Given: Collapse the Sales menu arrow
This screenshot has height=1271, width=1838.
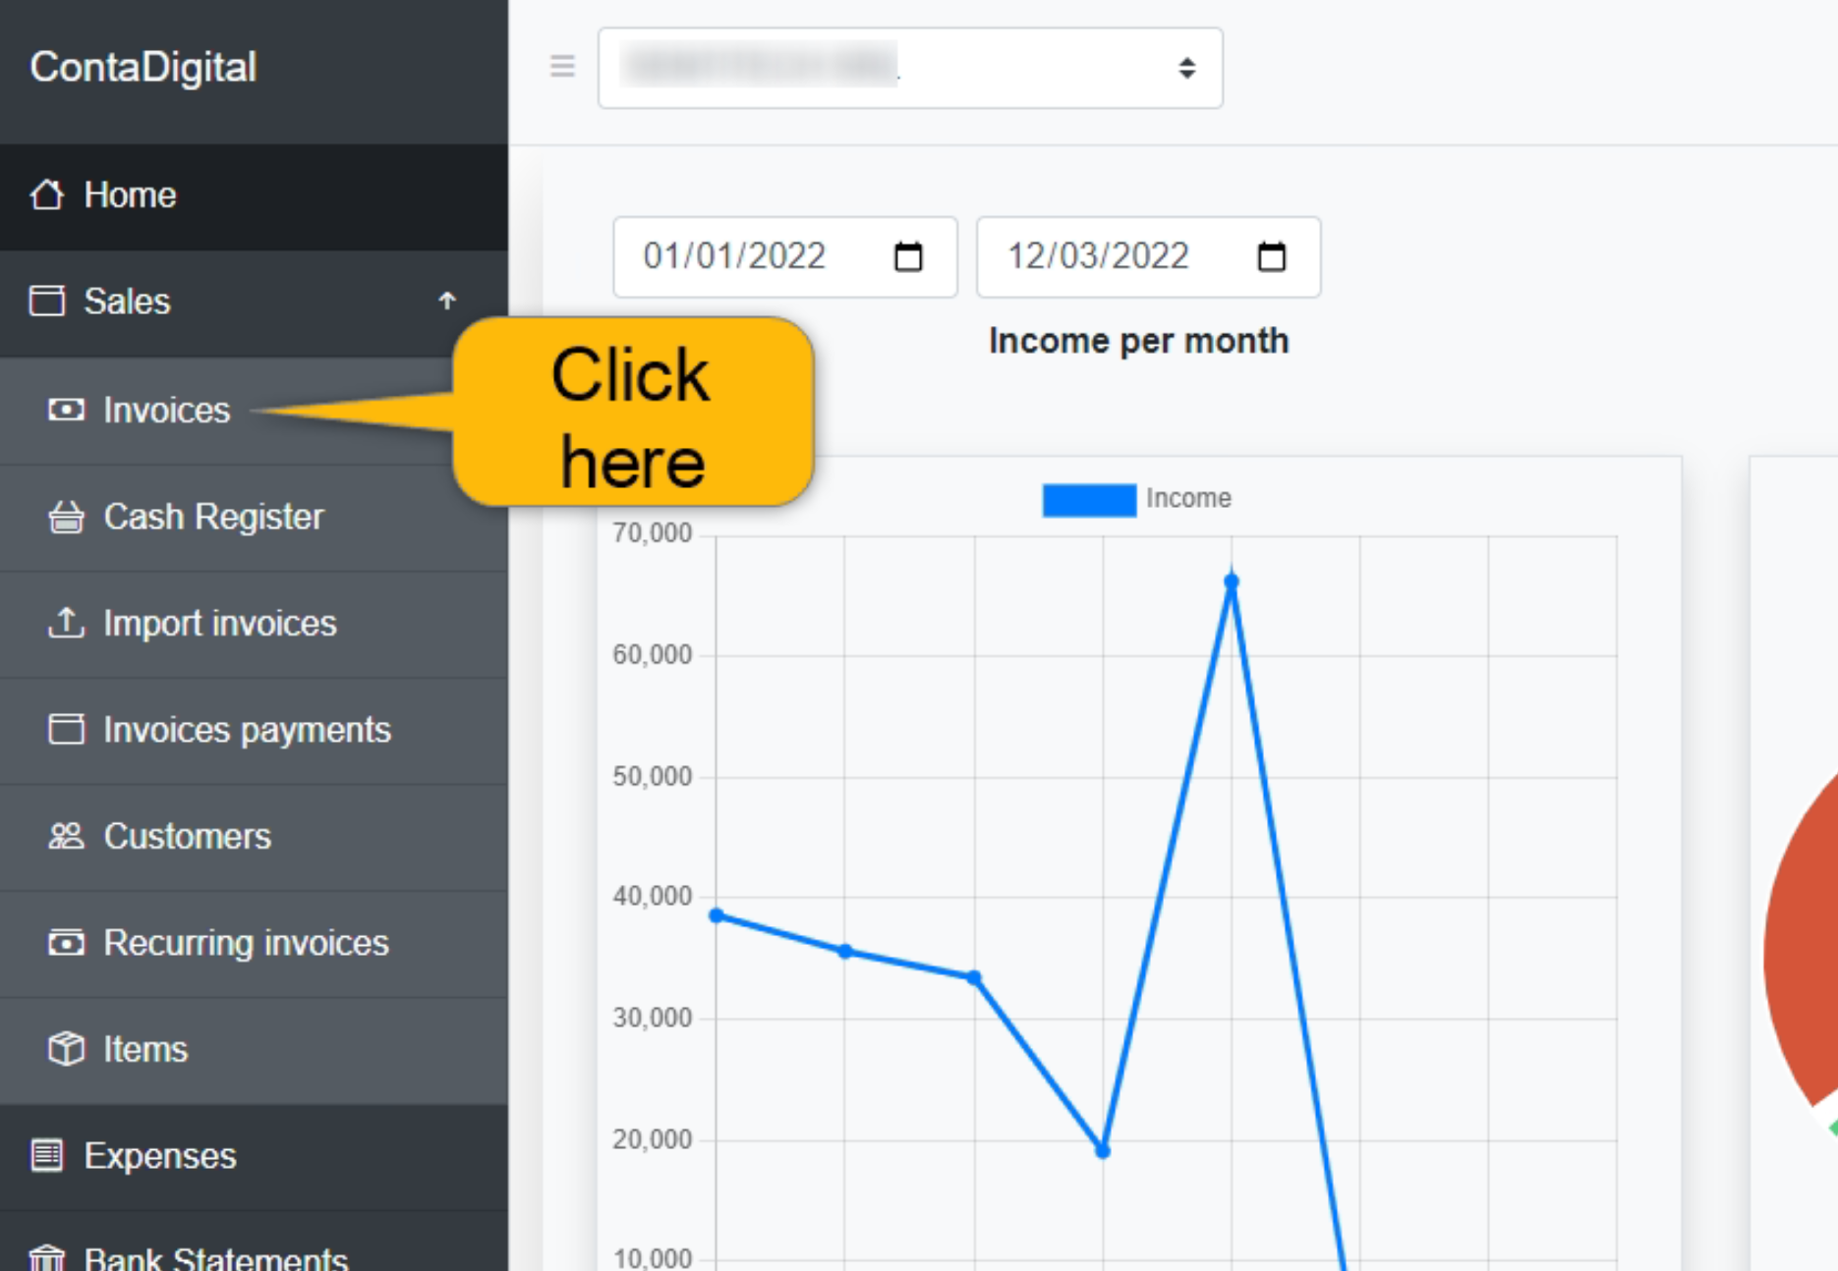Looking at the screenshot, I should 447,301.
